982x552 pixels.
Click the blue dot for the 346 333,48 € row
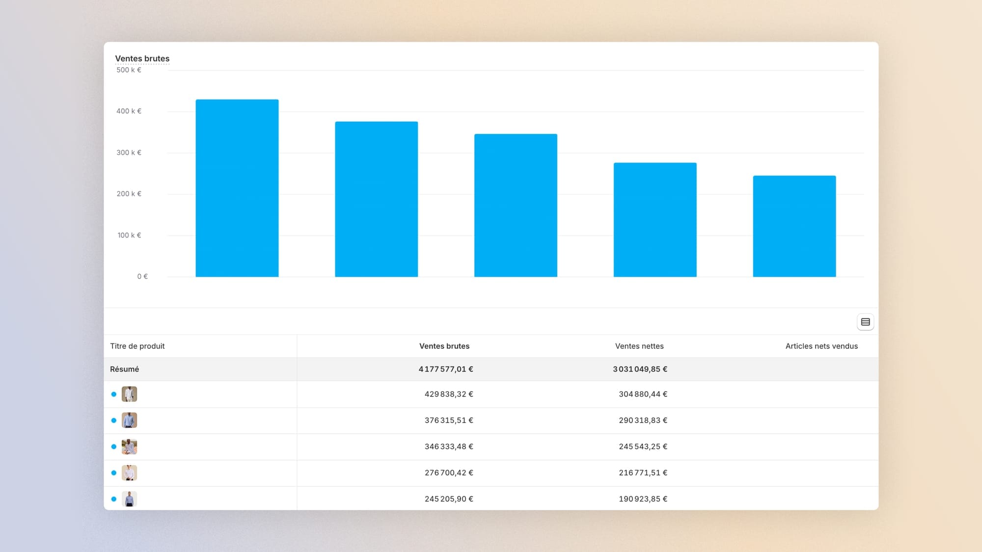click(114, 447)
